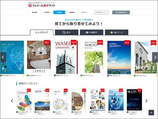Show next pickup pamphlets with right arrow
This screenshot has height=119, width=158.
(x=155, y=57)
